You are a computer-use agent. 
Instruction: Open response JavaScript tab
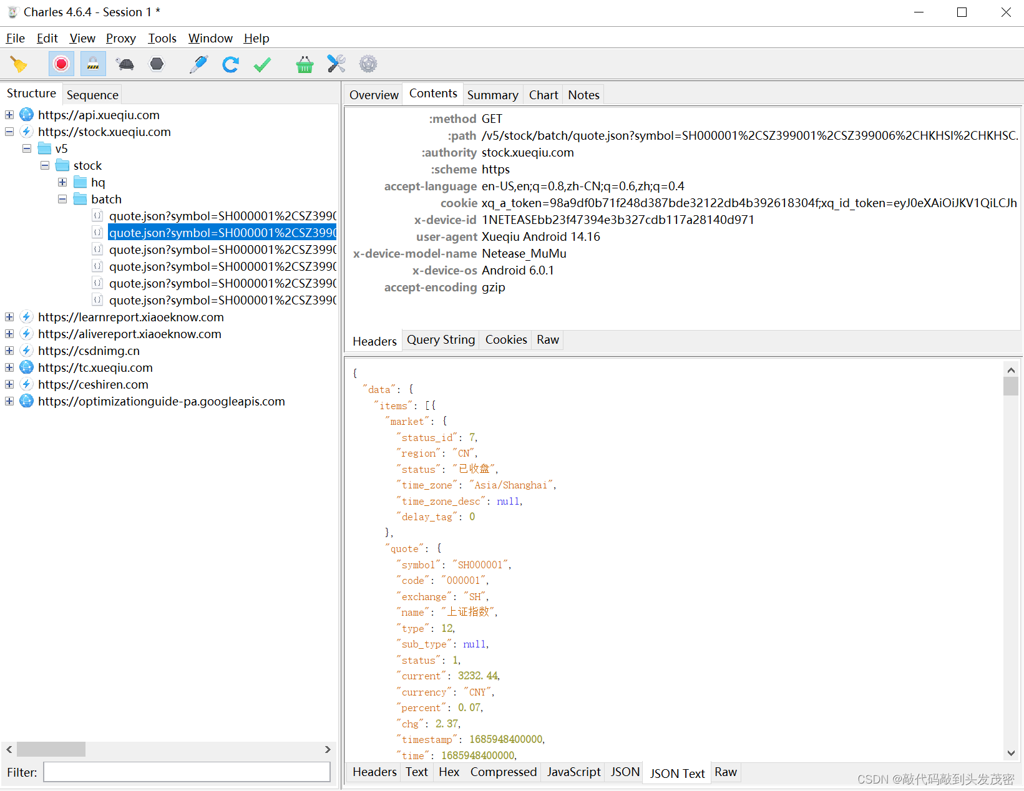coord(573,772)
